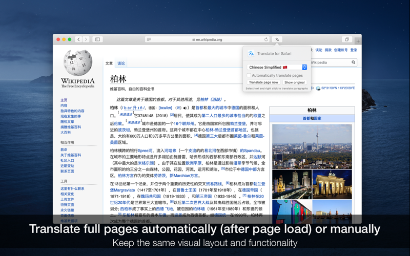Open the Chinese Simplified language dropdown
This screenshot has width=410, height=256.
[x=277, y=67]
